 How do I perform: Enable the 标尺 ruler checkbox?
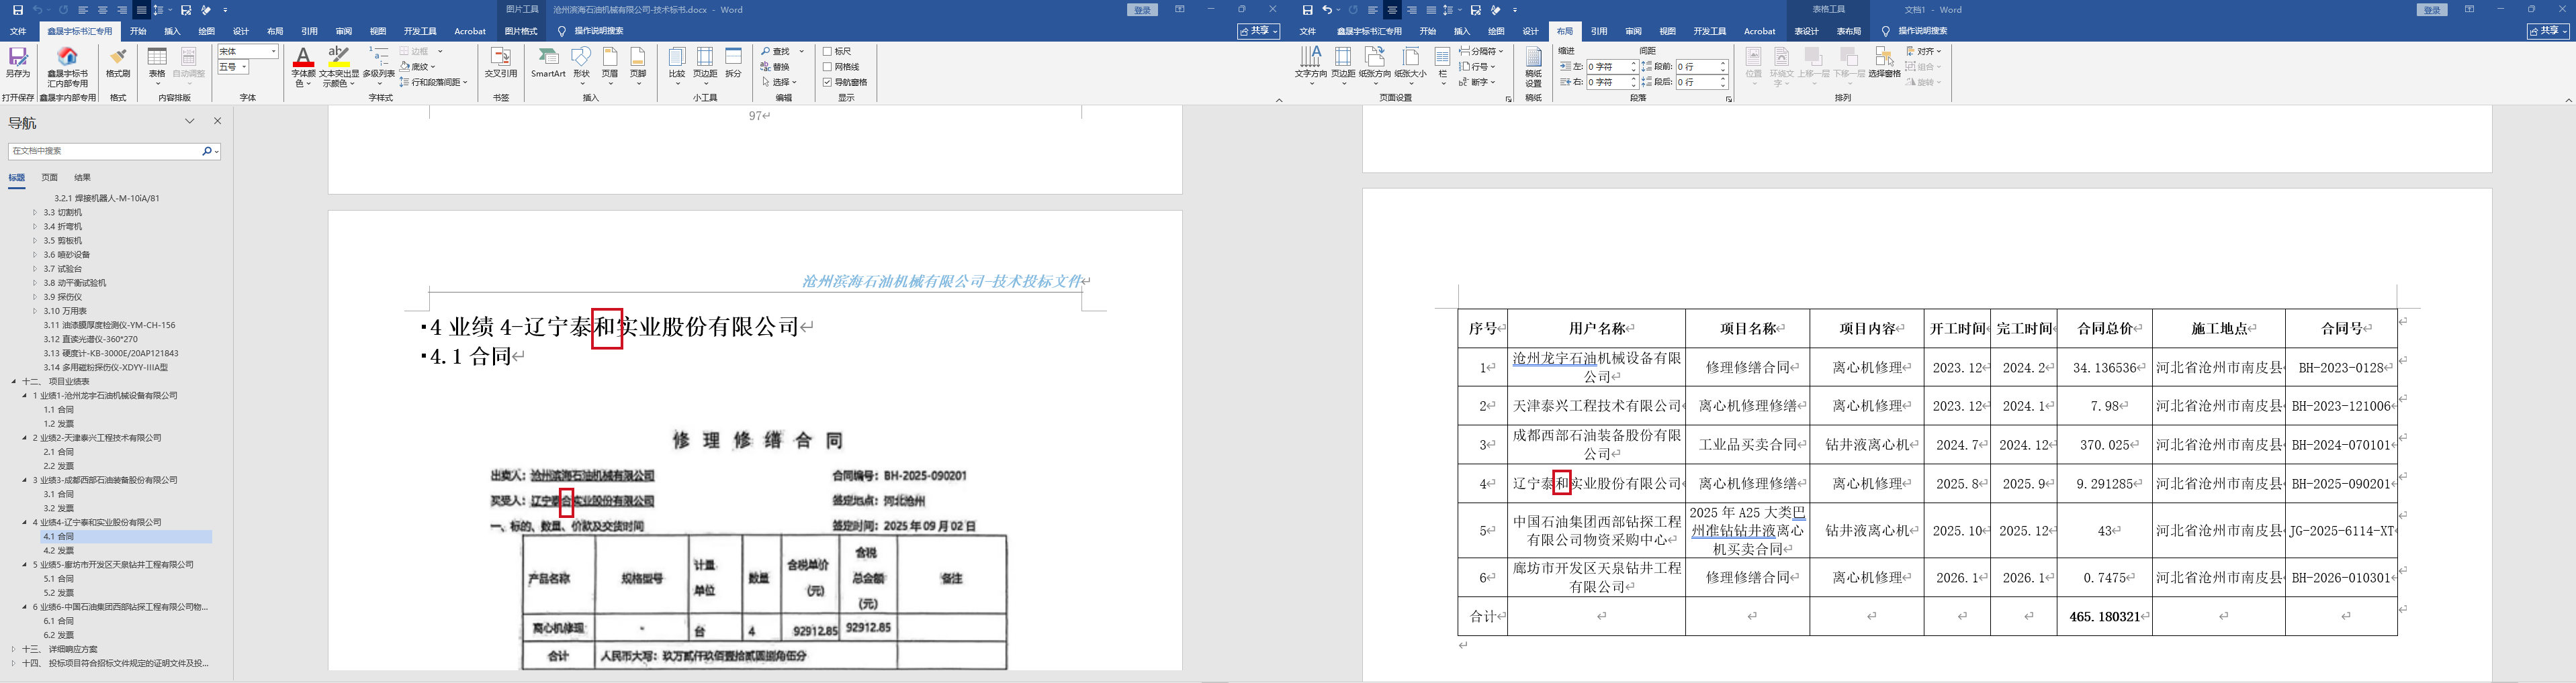click(828, 51)
